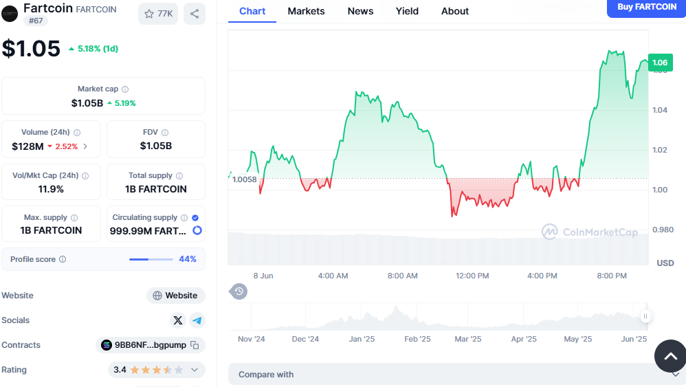Open the share icon button
This screenshot has height=387, width=686.
coord(195,14)
